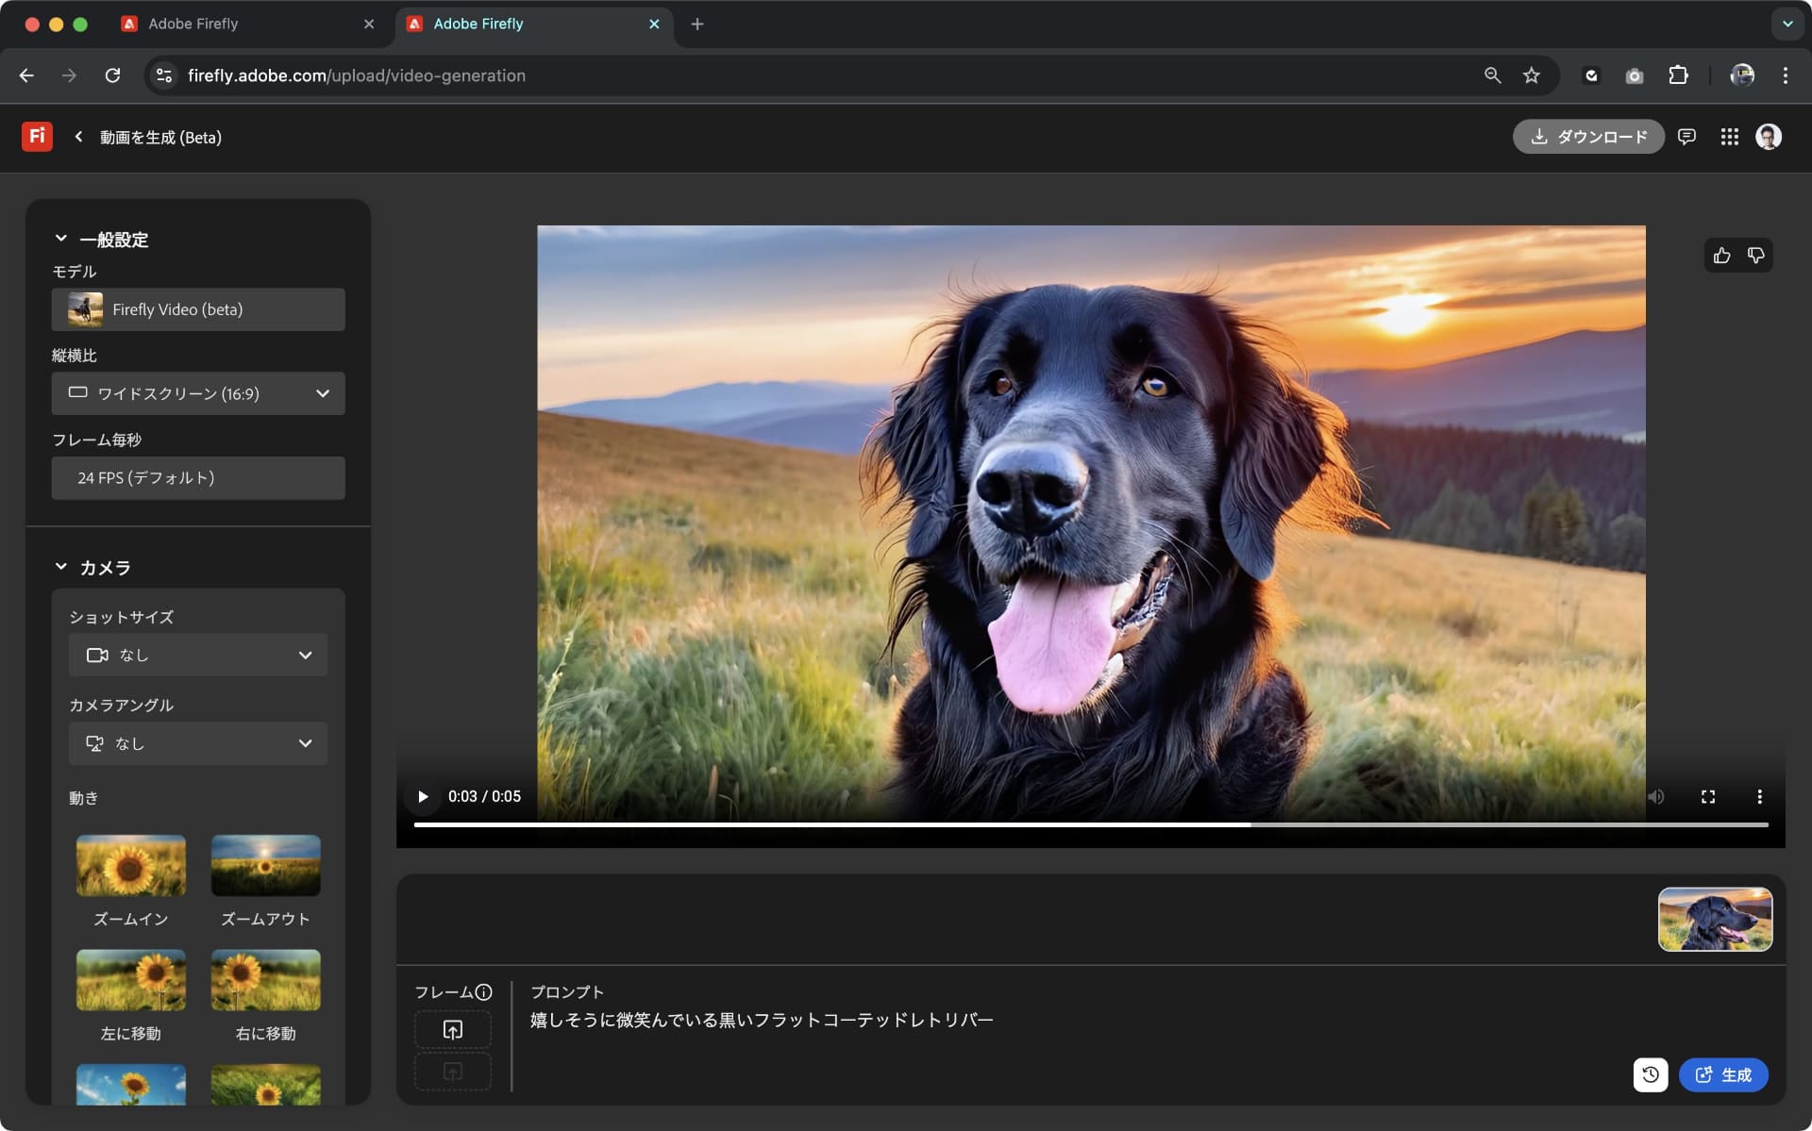Mute the video audio

(x=1656, y=796)
